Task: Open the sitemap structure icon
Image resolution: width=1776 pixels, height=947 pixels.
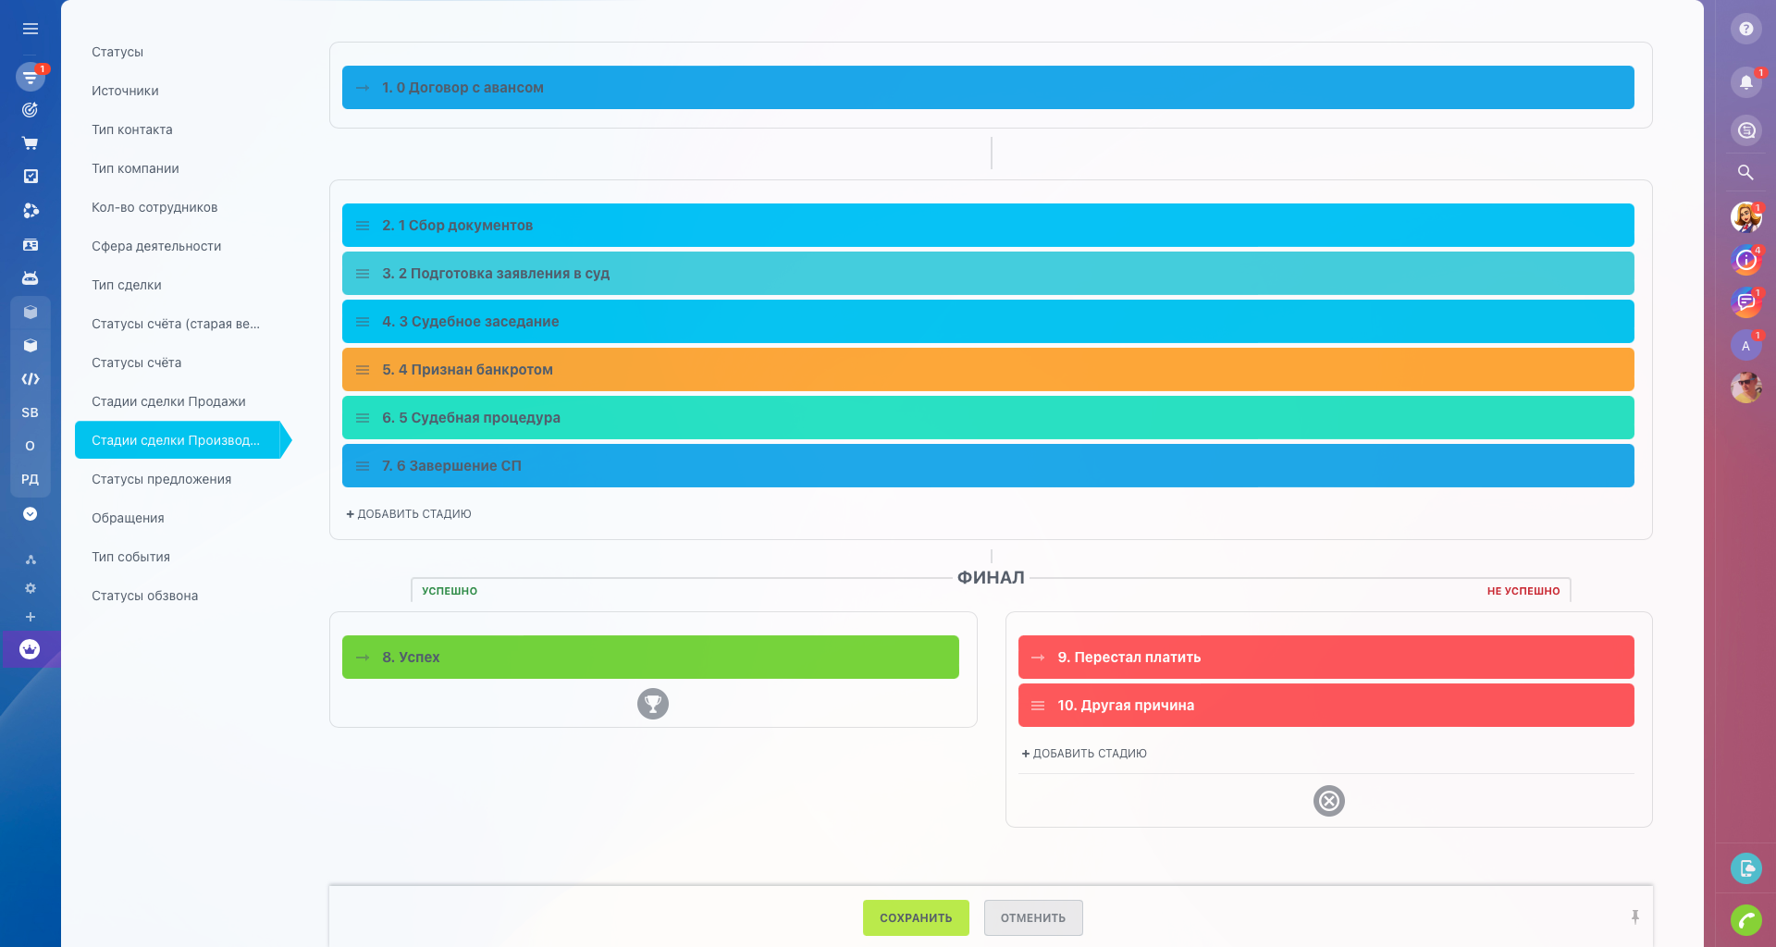Action: coord(31,560)
